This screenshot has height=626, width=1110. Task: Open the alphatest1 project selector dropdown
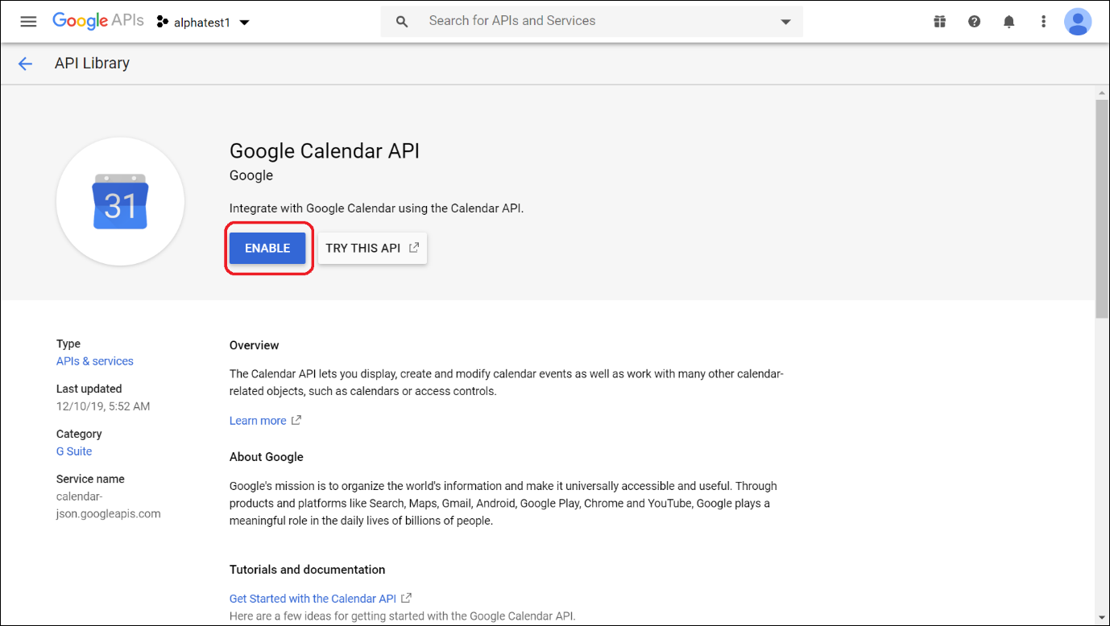tap(203, 23)
